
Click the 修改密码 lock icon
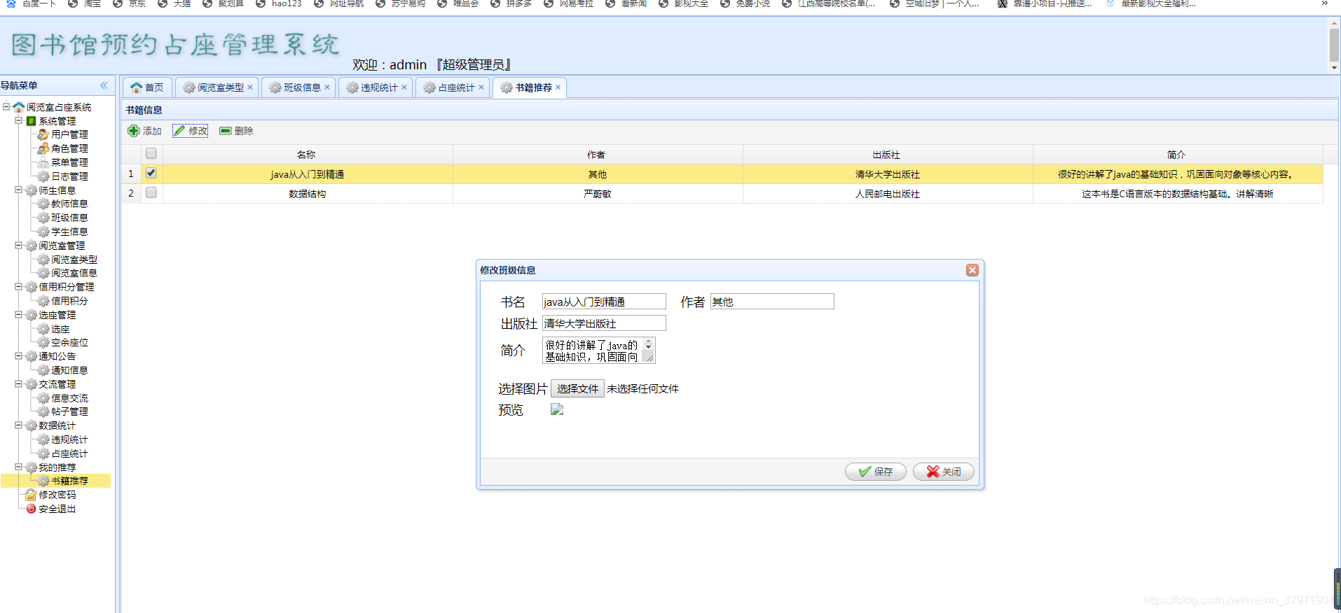pyautogui.click(x=31, y=495)
